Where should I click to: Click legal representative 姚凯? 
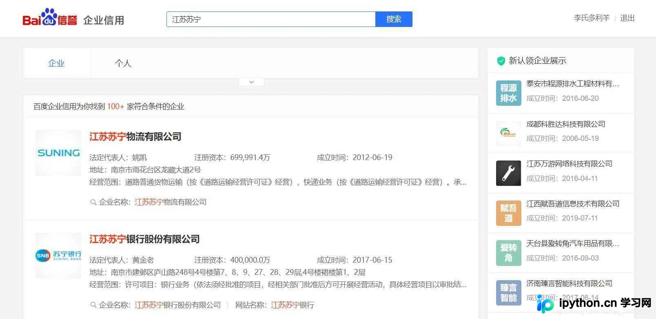pyautogui.click(x=140, y=158)
